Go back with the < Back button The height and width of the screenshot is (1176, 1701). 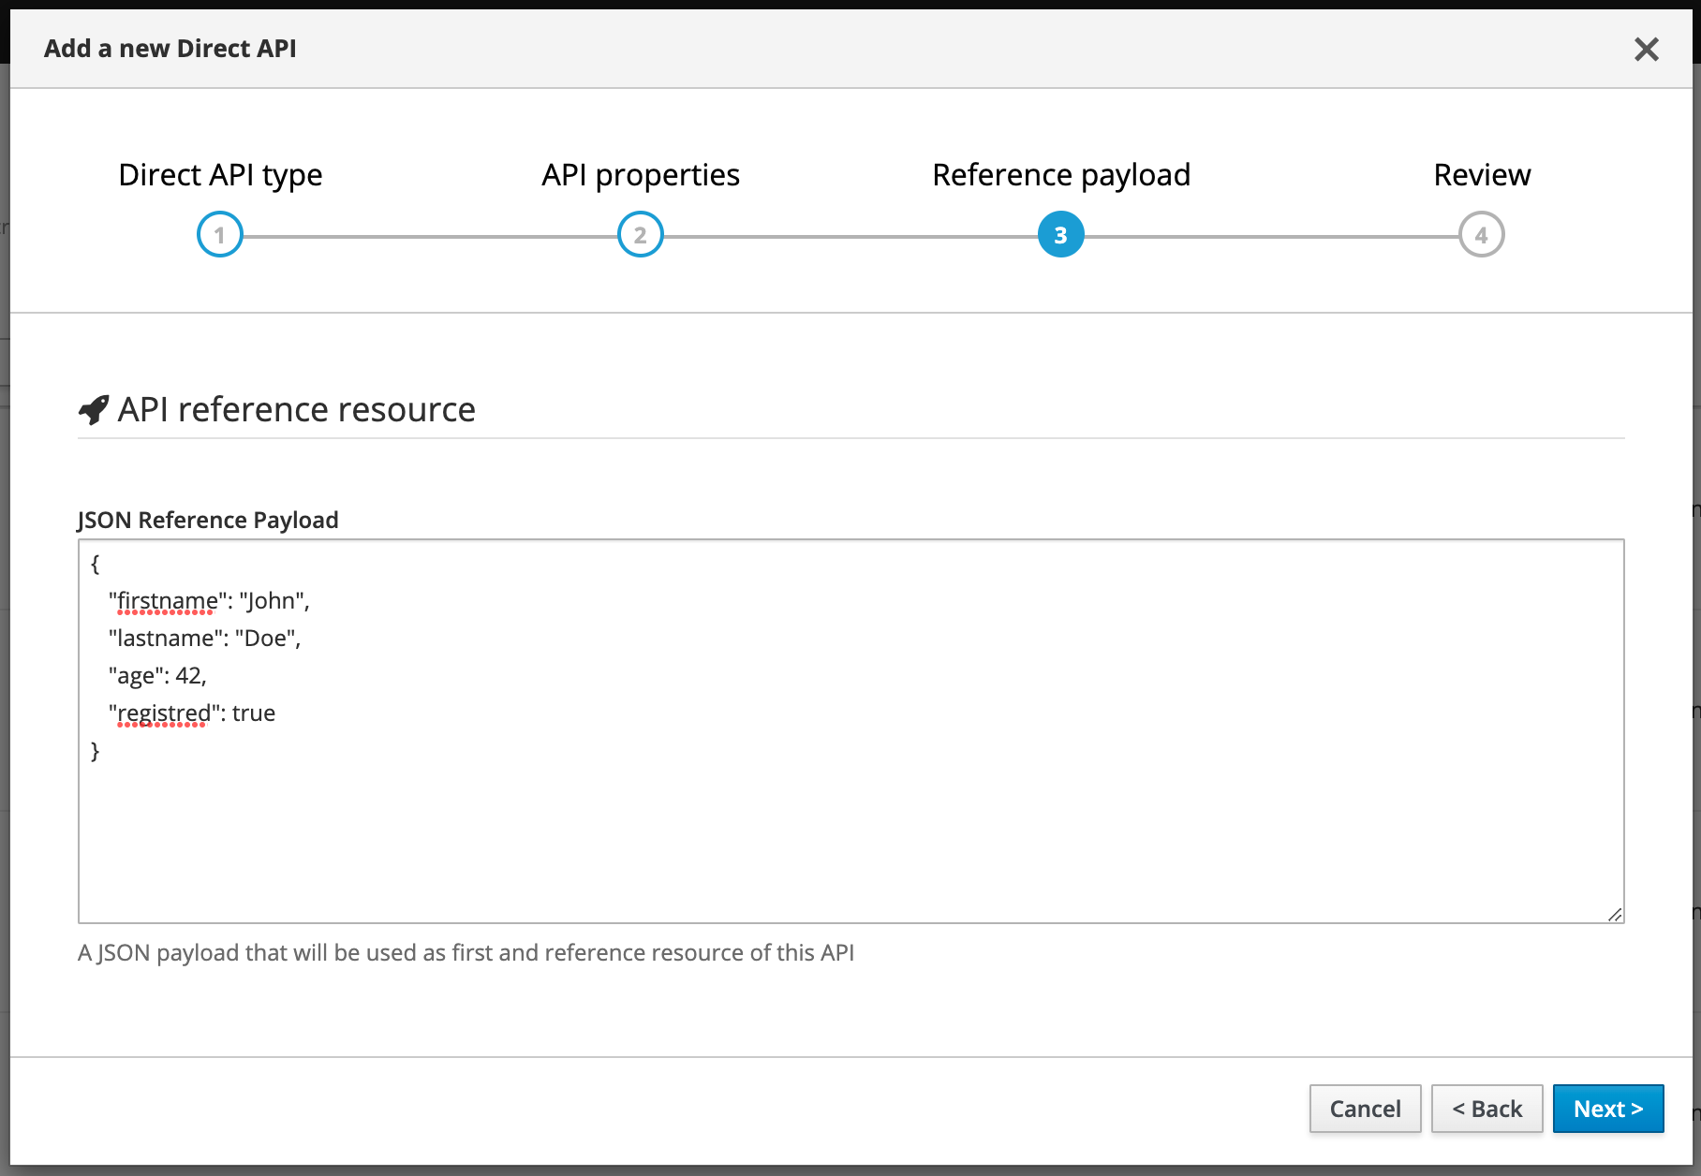(x=1487, y=1109)
